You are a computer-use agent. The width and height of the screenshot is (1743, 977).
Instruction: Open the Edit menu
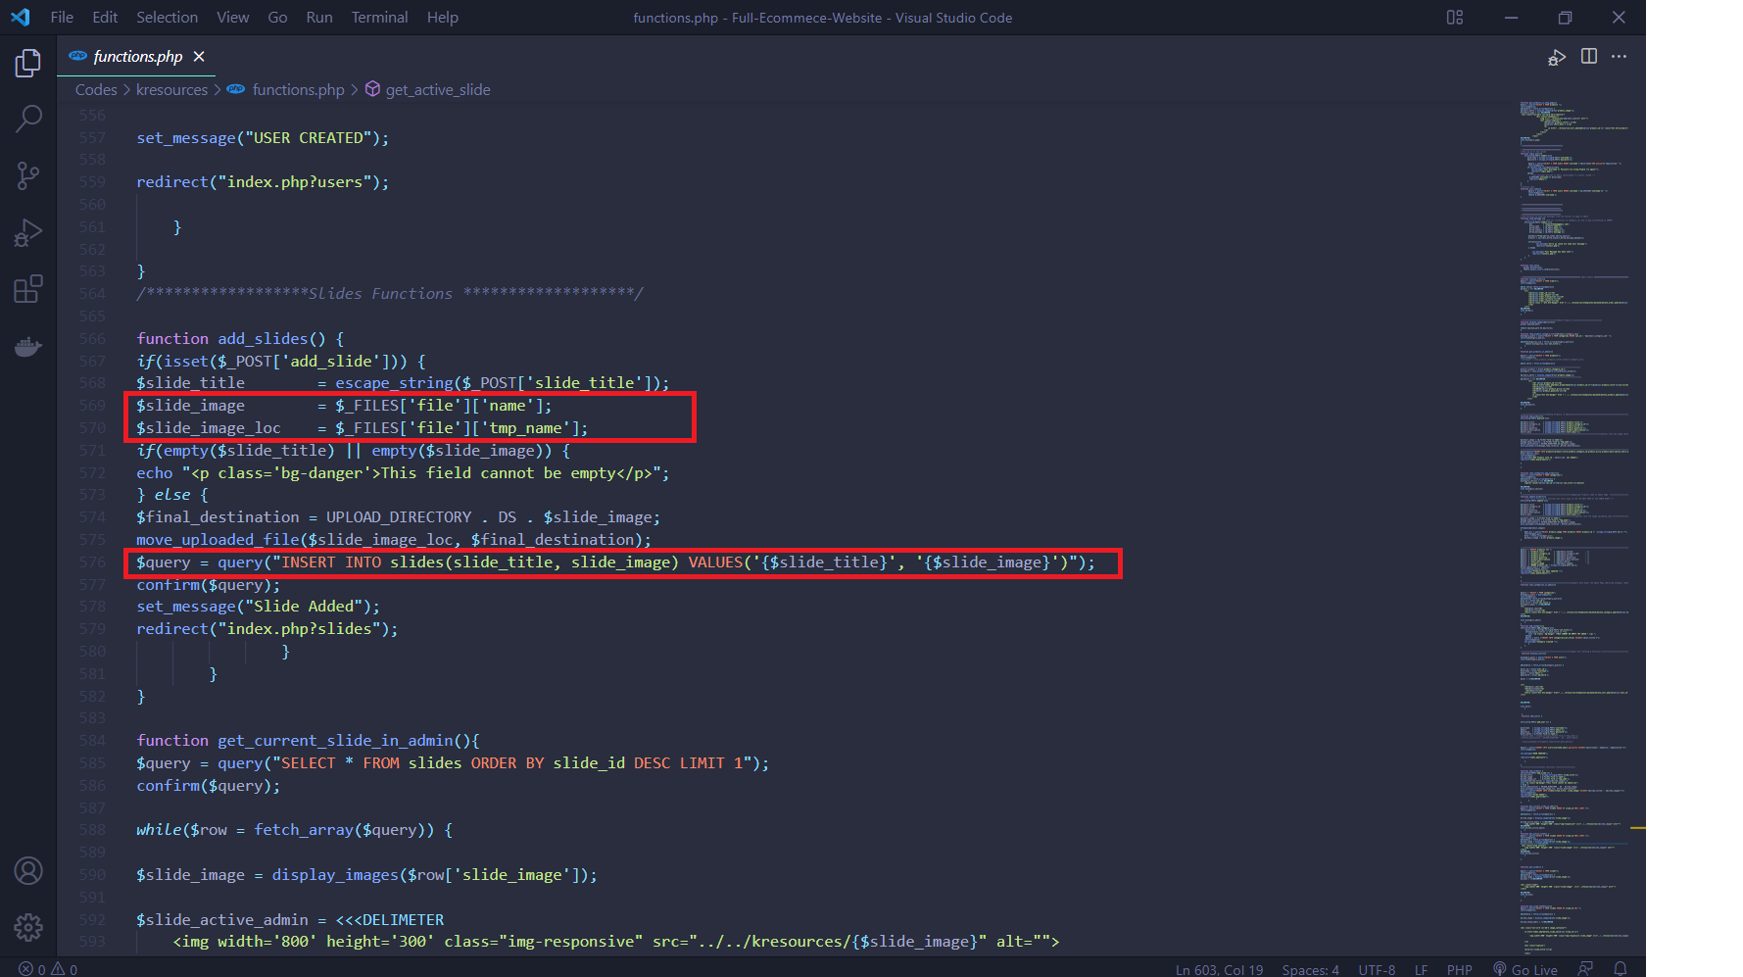coord(105,18)
